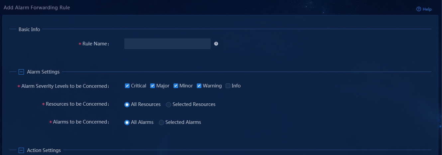
Task: Uncheck the Critical severity checkbox
Action: (127, 86)
